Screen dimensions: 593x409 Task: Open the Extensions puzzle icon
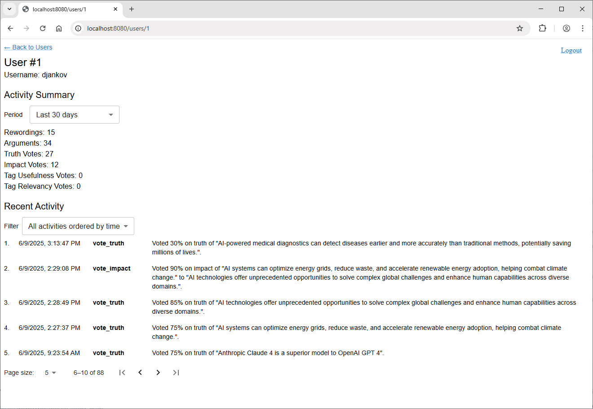click(542, 28)
